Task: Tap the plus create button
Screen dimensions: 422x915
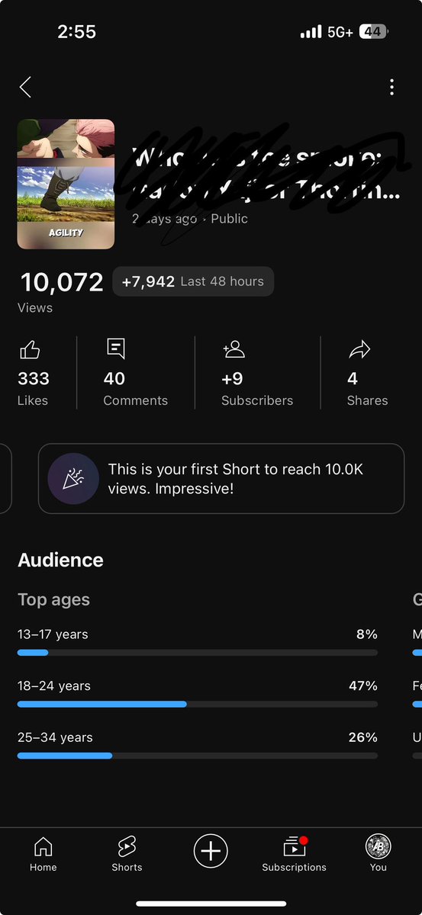Action: (x=211, y=851)
